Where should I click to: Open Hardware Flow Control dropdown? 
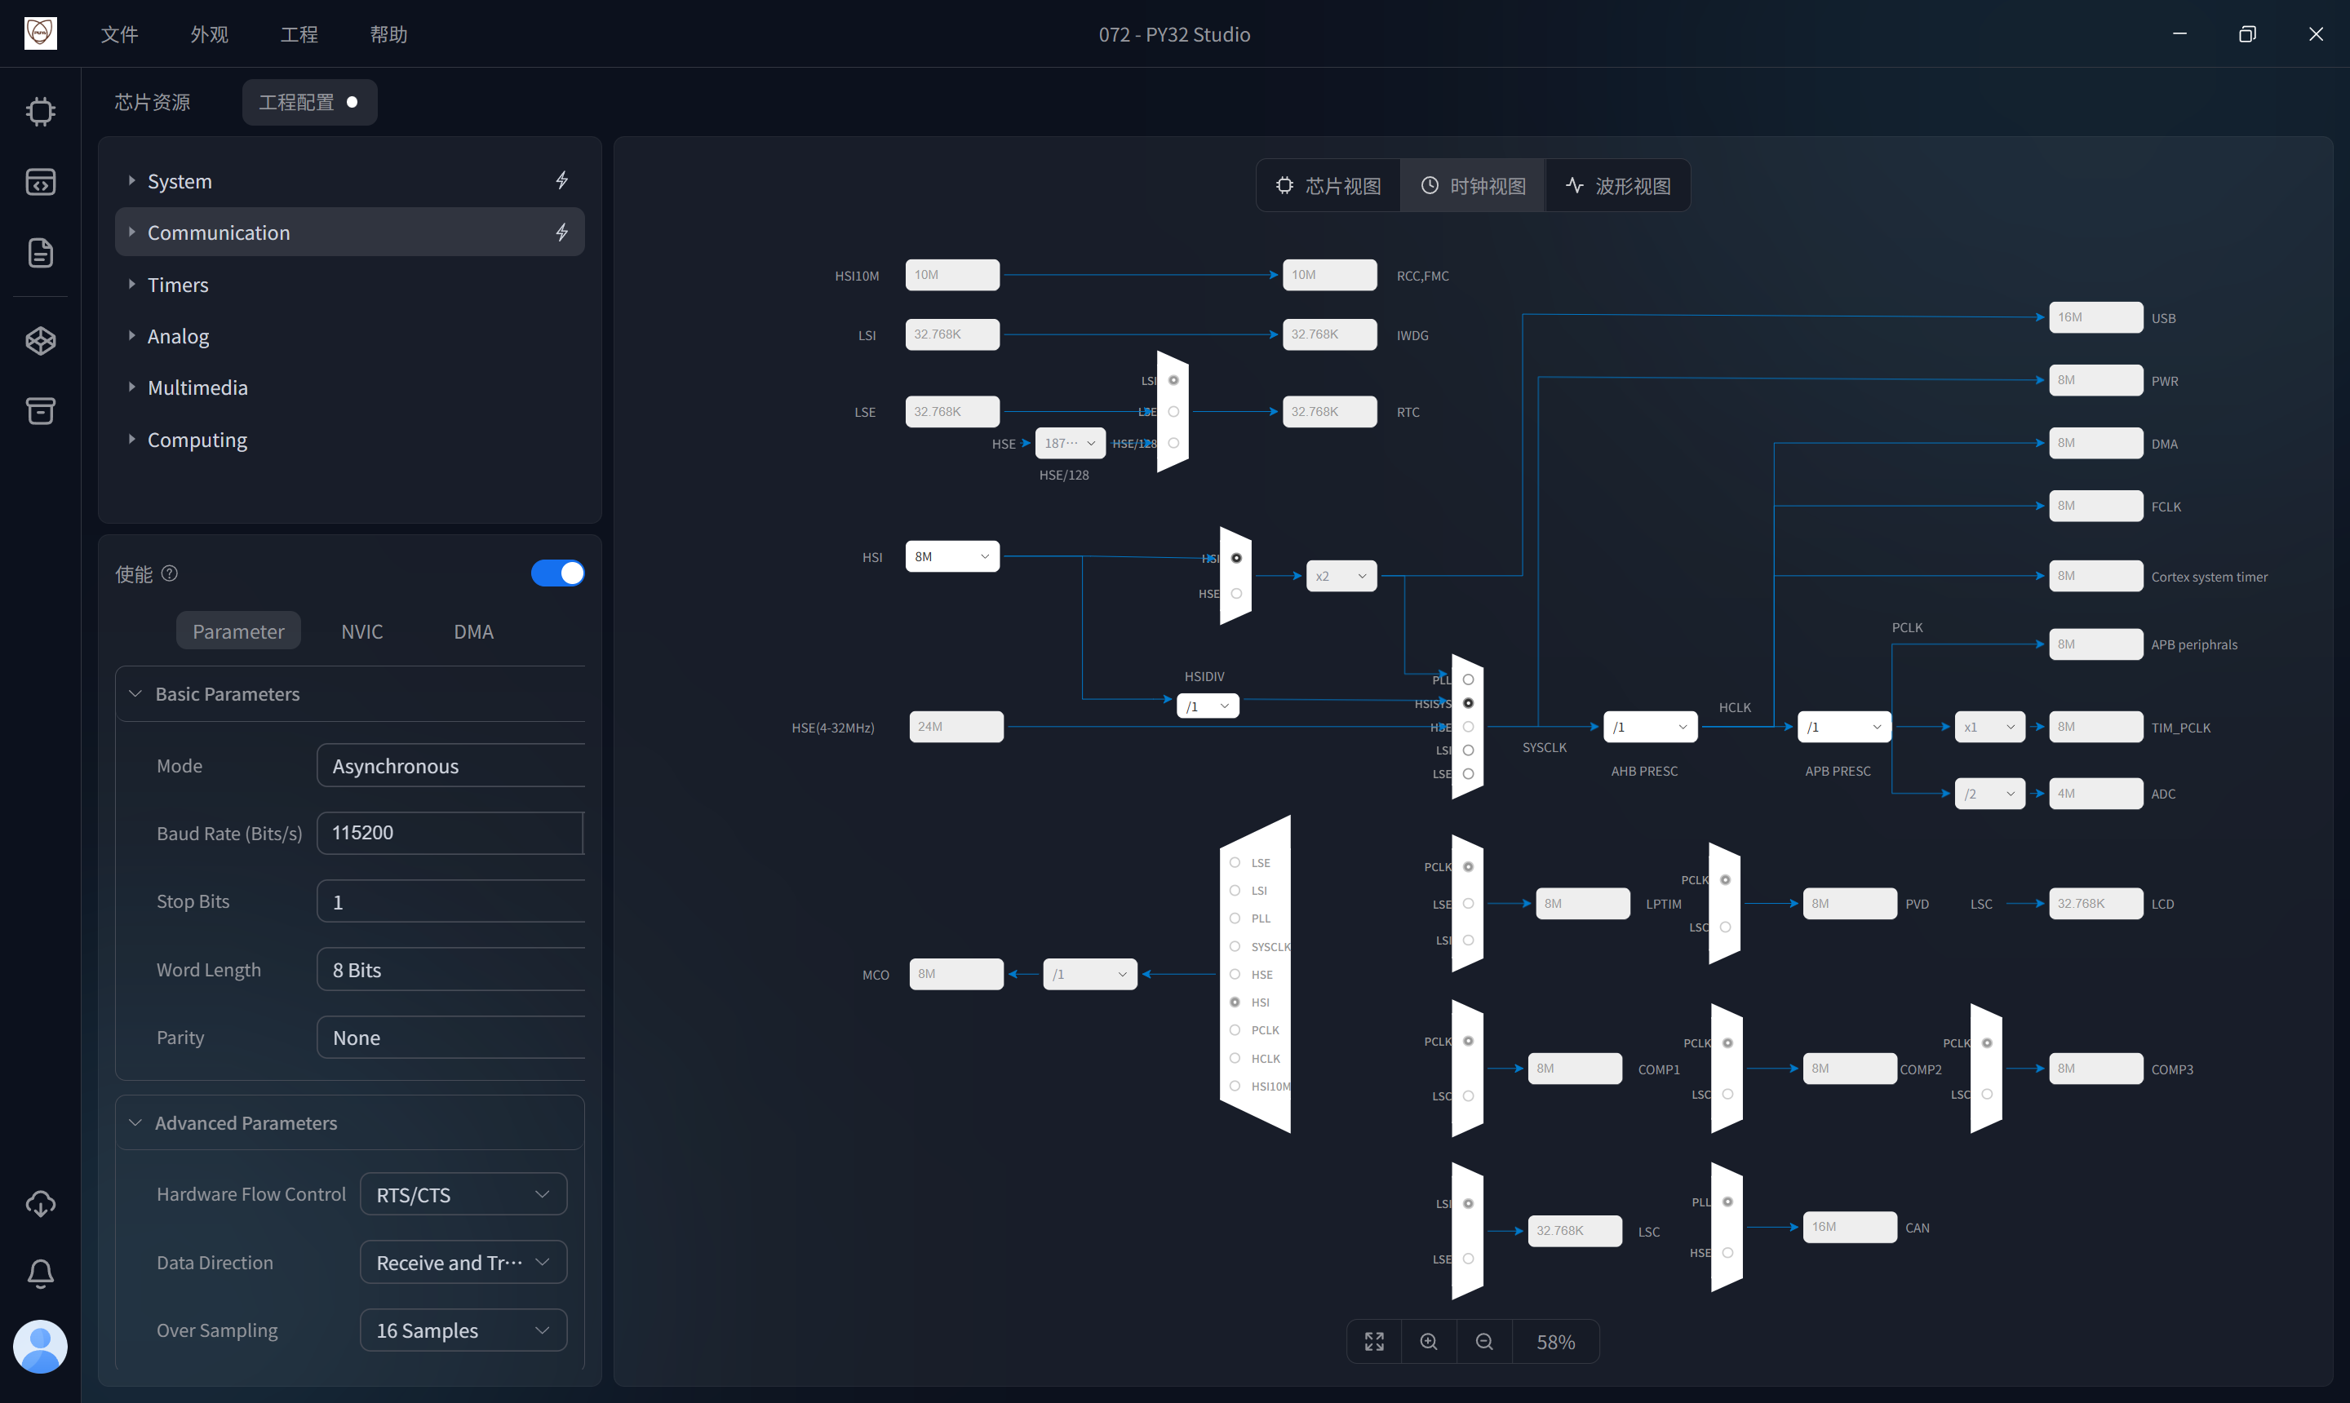[x=463, y=1194]
